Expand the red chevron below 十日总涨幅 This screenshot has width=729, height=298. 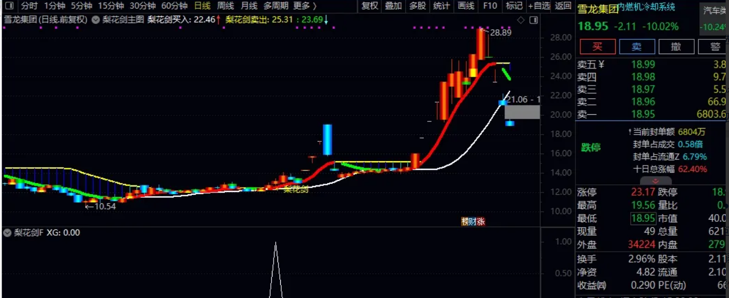point(655,181)
